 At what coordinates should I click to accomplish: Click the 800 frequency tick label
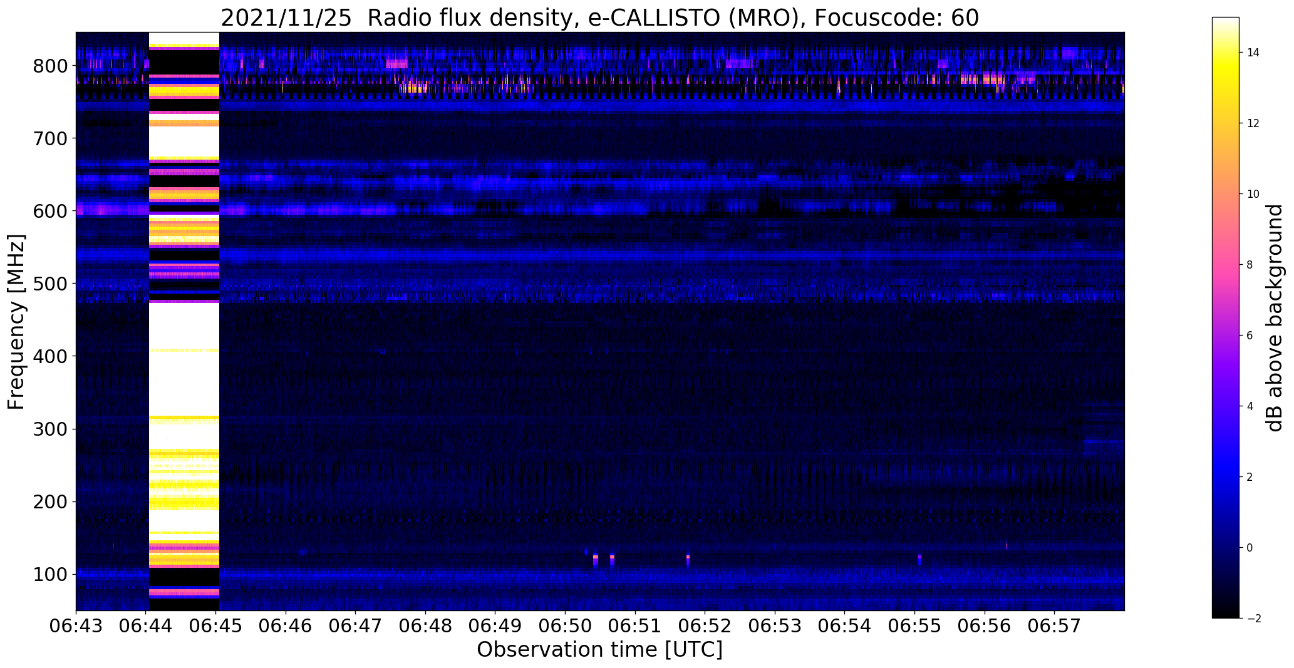[x=49, y=66]
